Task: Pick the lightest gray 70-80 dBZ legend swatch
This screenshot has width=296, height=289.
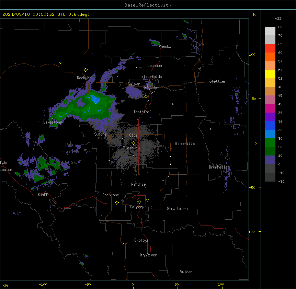Action: click(270, 31)
